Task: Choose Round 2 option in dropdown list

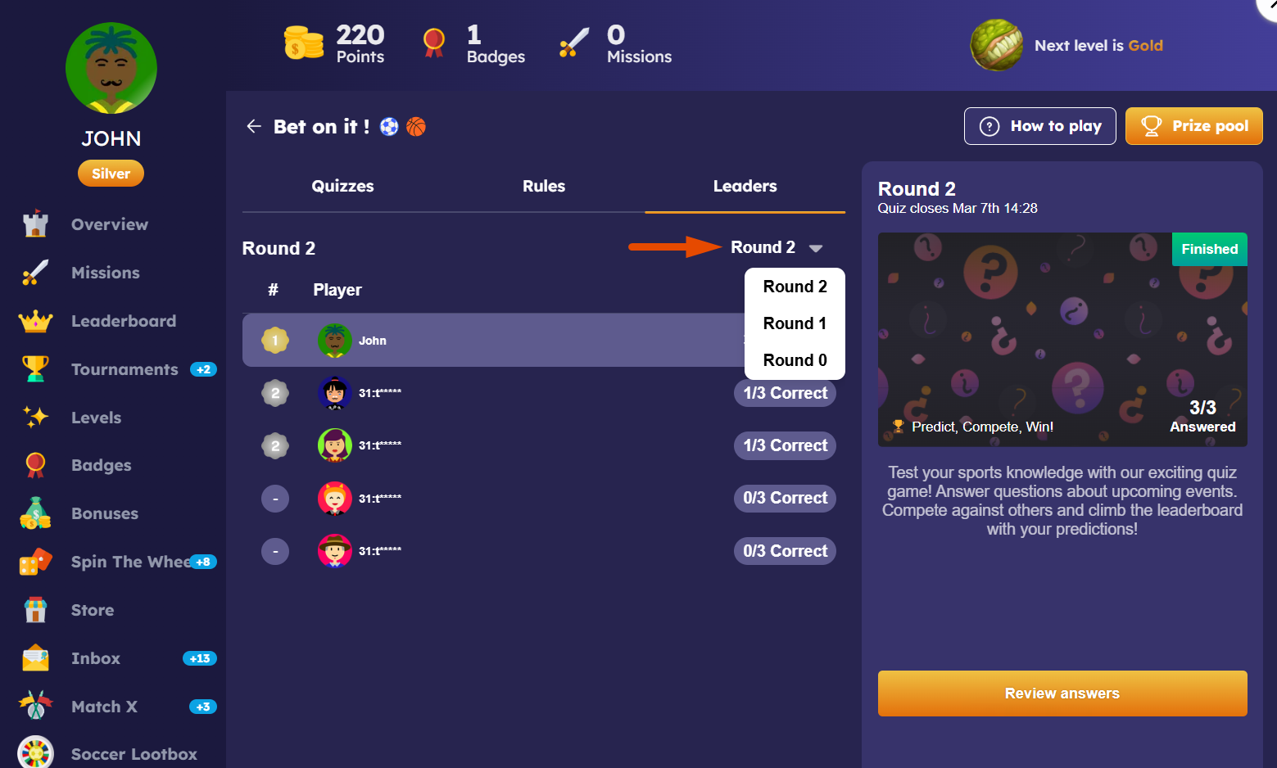Action: (x=795, y=287)
